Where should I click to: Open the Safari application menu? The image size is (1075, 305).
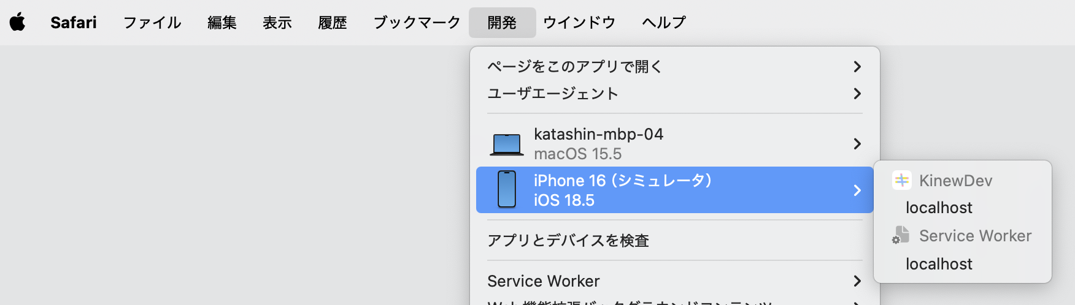point(74,23)
